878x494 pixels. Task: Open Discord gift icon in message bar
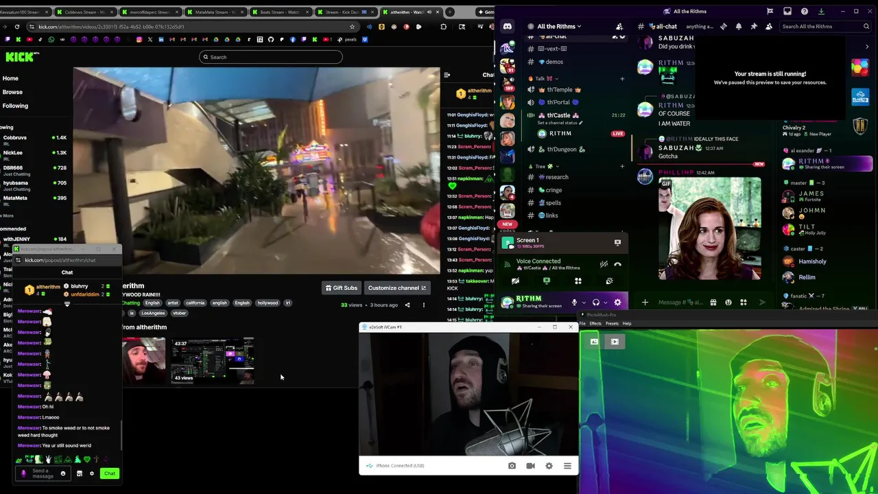(x=713, y=302)
